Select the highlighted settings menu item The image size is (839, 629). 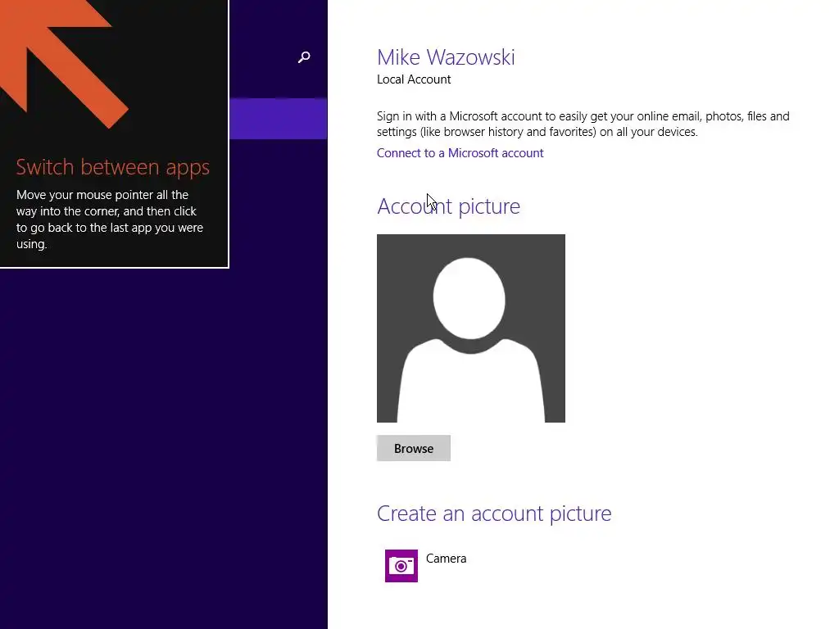click(x=279, y=119)
